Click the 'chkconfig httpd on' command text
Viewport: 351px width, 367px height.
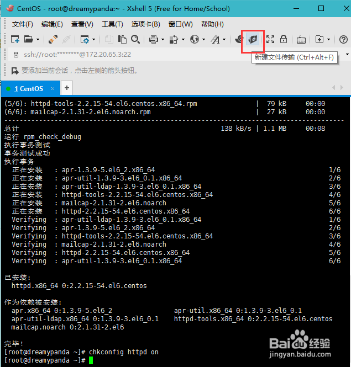coord(124,352)
